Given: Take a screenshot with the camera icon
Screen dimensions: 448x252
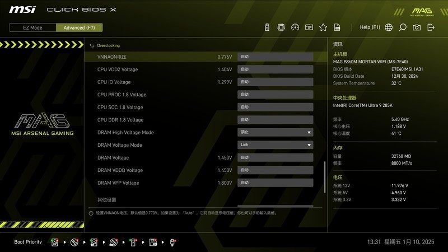Looking at the screenshot, I should coord(417,27).
